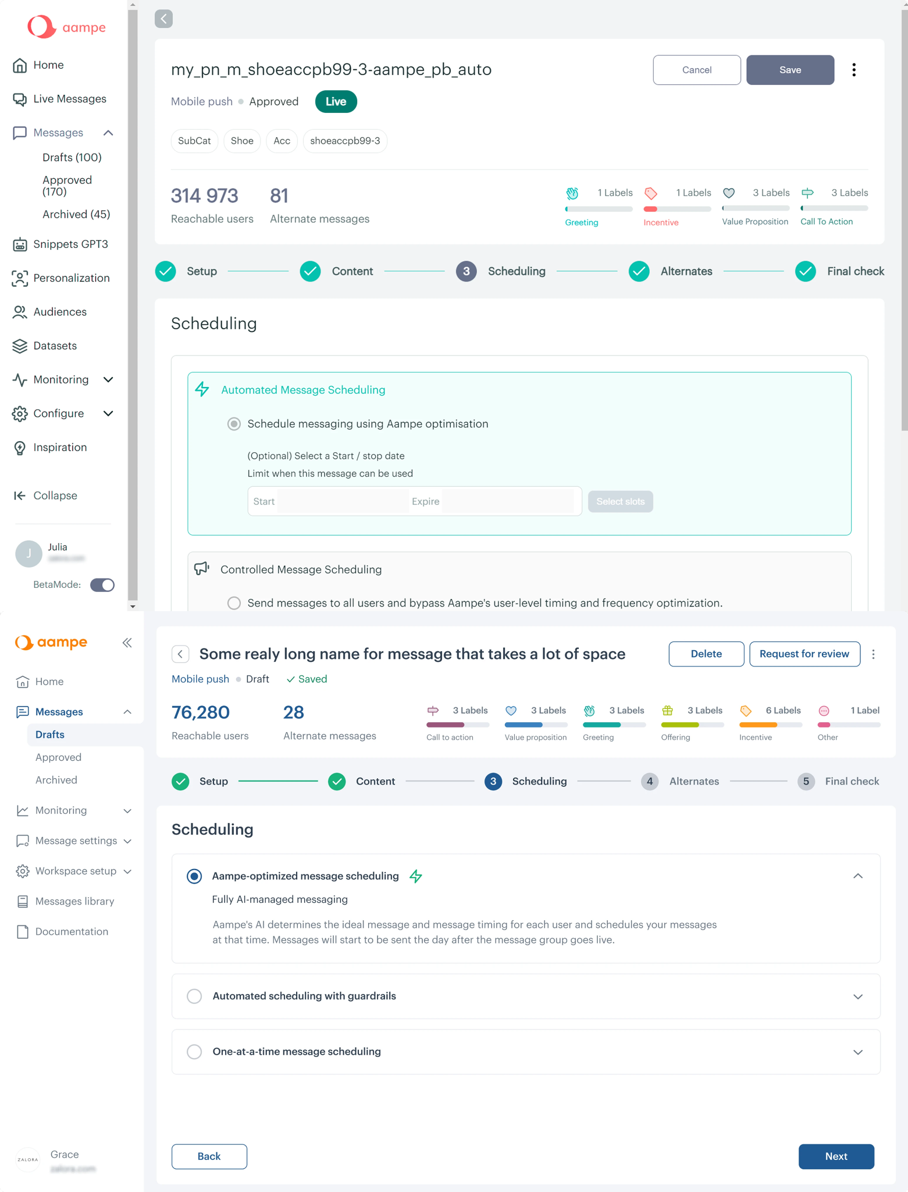
Task: Select One-at-a-time message scheduling radio
Action: pos(194,1052)
